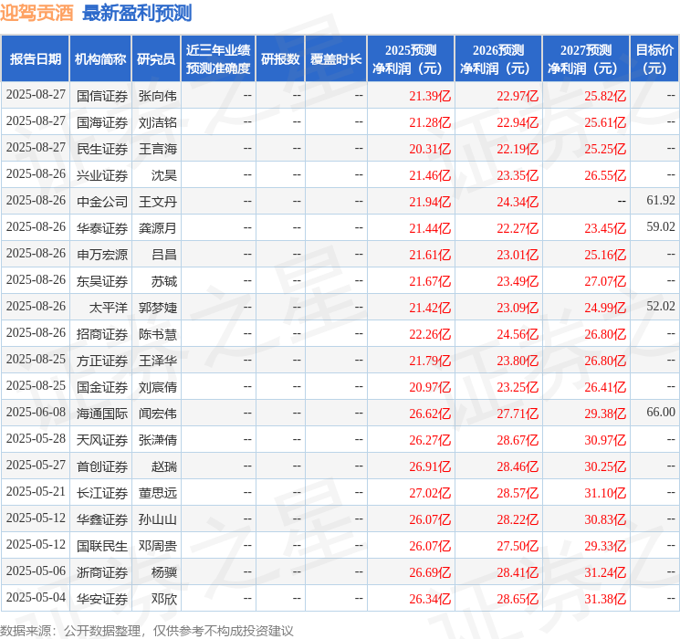
Task: Click the 目标价(元) column header
Action: tap(654, 59)
